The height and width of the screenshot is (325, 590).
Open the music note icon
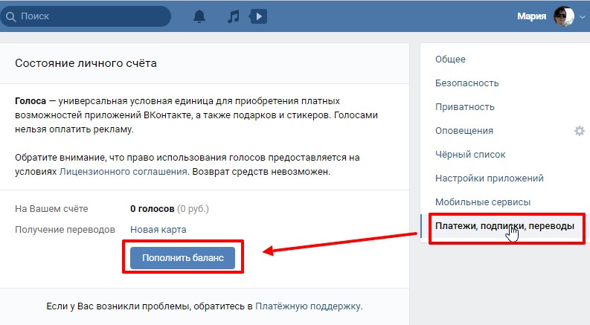234,16
